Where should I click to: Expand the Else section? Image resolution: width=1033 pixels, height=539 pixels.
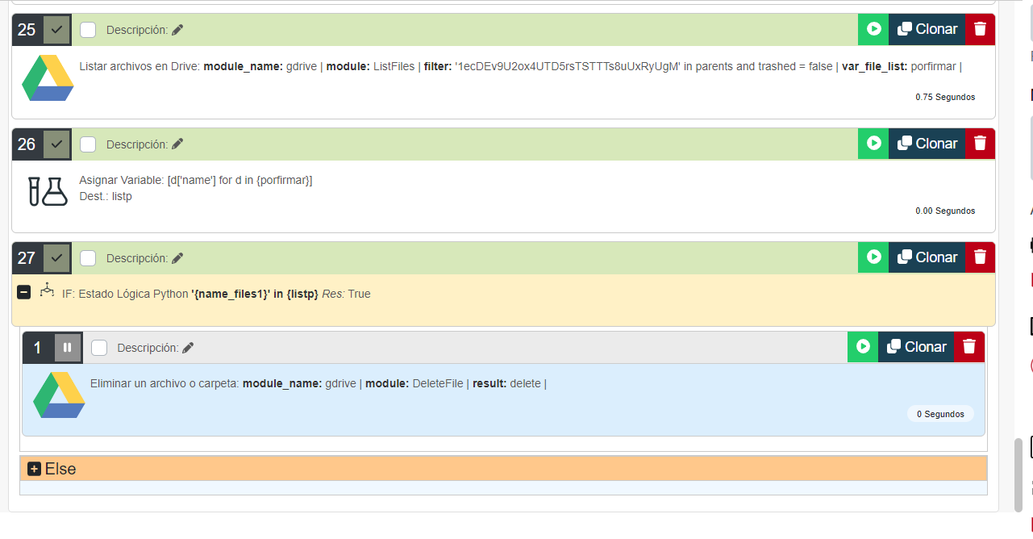[34, 469]
